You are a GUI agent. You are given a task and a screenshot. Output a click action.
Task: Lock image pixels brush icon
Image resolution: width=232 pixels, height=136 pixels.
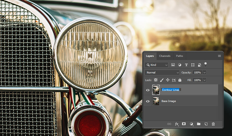[162, 80]
